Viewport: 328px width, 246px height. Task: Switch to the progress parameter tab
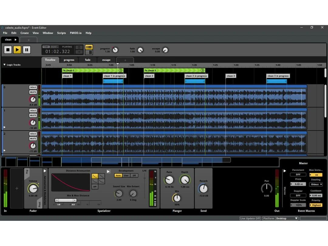click(69, 60)
